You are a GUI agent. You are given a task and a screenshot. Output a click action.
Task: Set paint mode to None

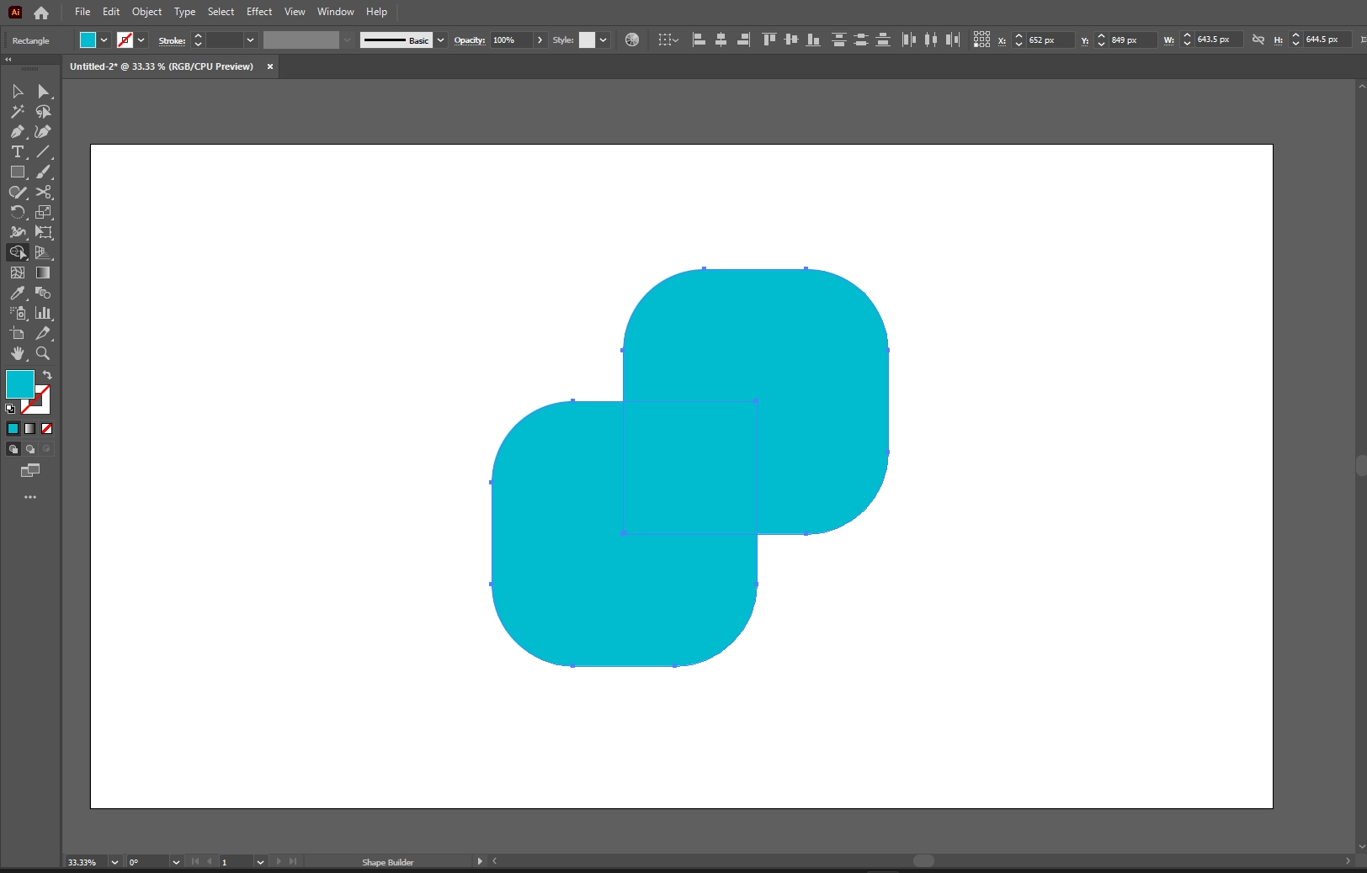[47, 429]
